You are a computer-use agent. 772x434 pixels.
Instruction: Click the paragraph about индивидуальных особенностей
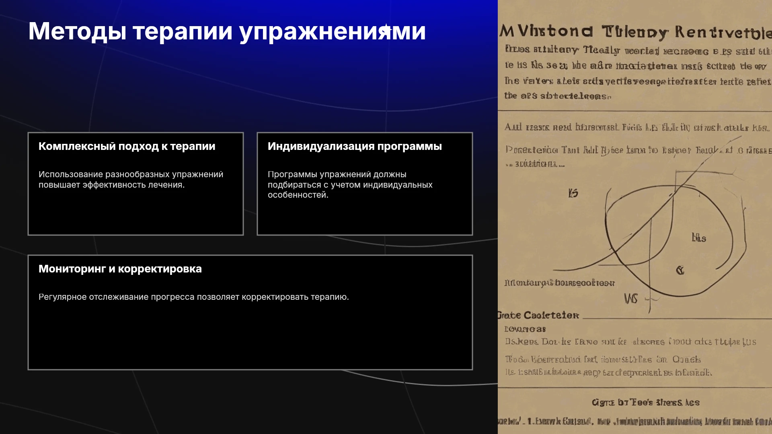[350, 184]
